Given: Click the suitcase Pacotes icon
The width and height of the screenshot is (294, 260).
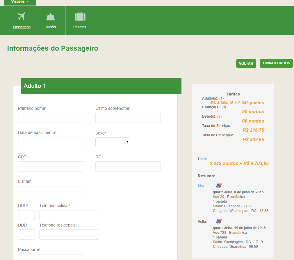Looking at the screenshot, I should 80,17.
